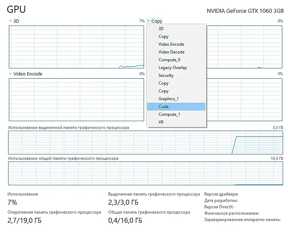This screenshot has width=288, height=232.
Task: Pick Video Decode in the engine list
Action: pyautogui.click(x=171, y=52)
